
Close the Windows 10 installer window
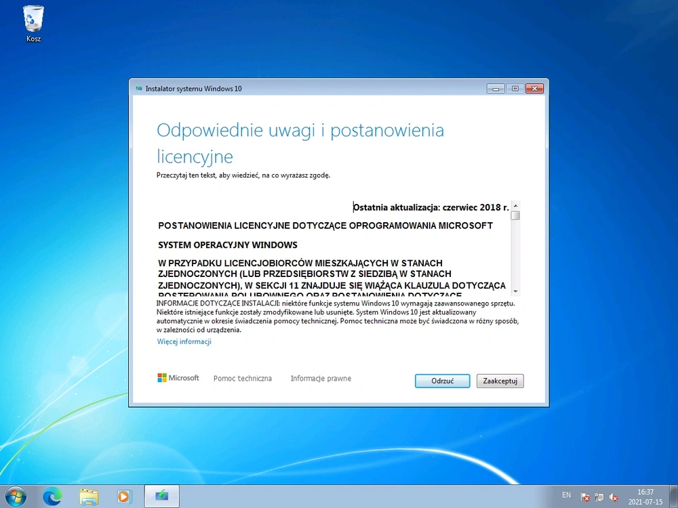coord(534,89)
